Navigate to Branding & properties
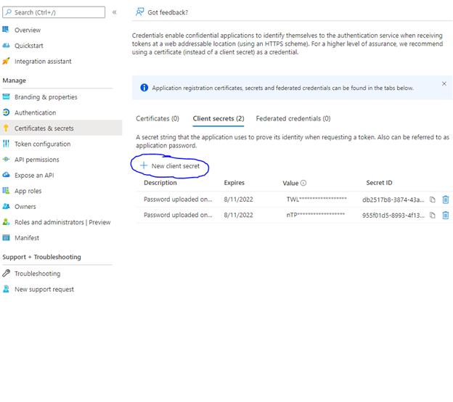 click(x=45, y=97)
